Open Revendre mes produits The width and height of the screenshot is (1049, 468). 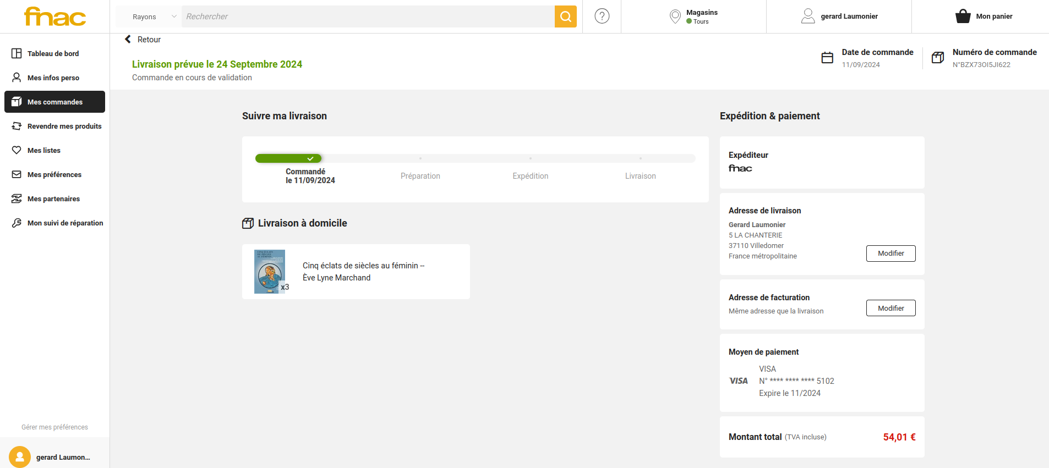[x=64, y=126]
